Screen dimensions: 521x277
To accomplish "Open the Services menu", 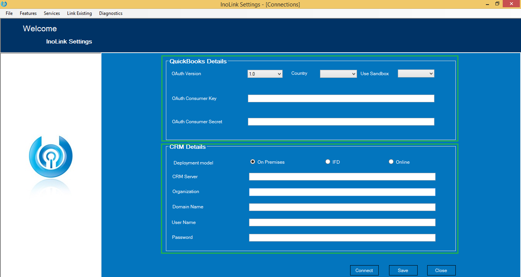I will pos(52,13).
